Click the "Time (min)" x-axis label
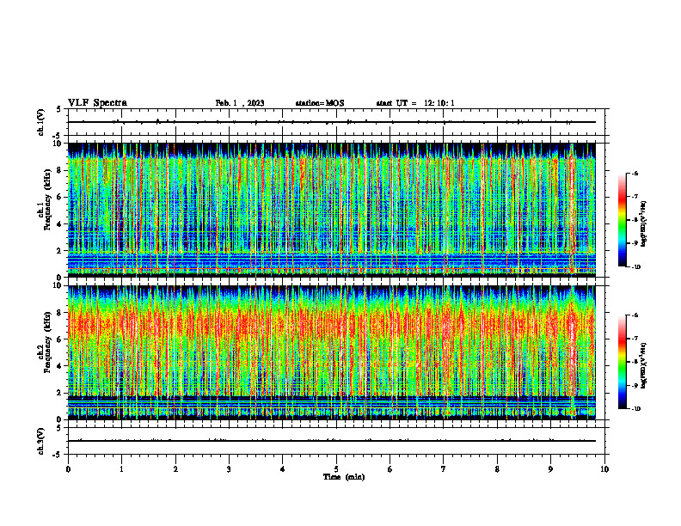Viewport: 681px width, 526px height. tap(344, 477)
